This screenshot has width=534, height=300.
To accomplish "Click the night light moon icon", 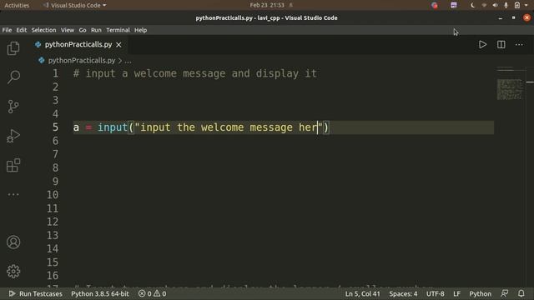I will click(473, 5).
